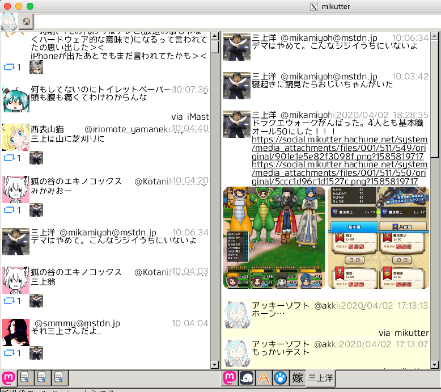Open the job levels screenshot thumbnail
The width and height of the screenshot is (441, 392).
[378, 238]
